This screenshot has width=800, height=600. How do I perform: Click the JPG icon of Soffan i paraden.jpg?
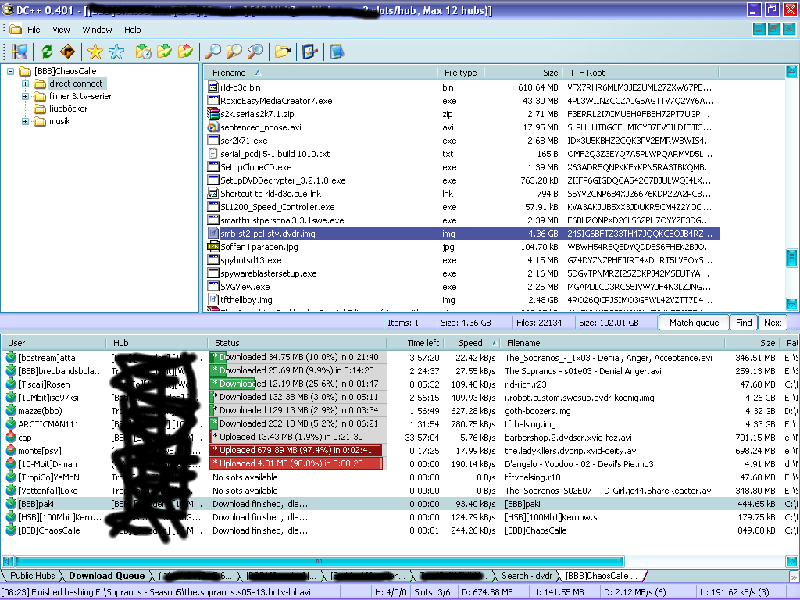pos(213,246)
